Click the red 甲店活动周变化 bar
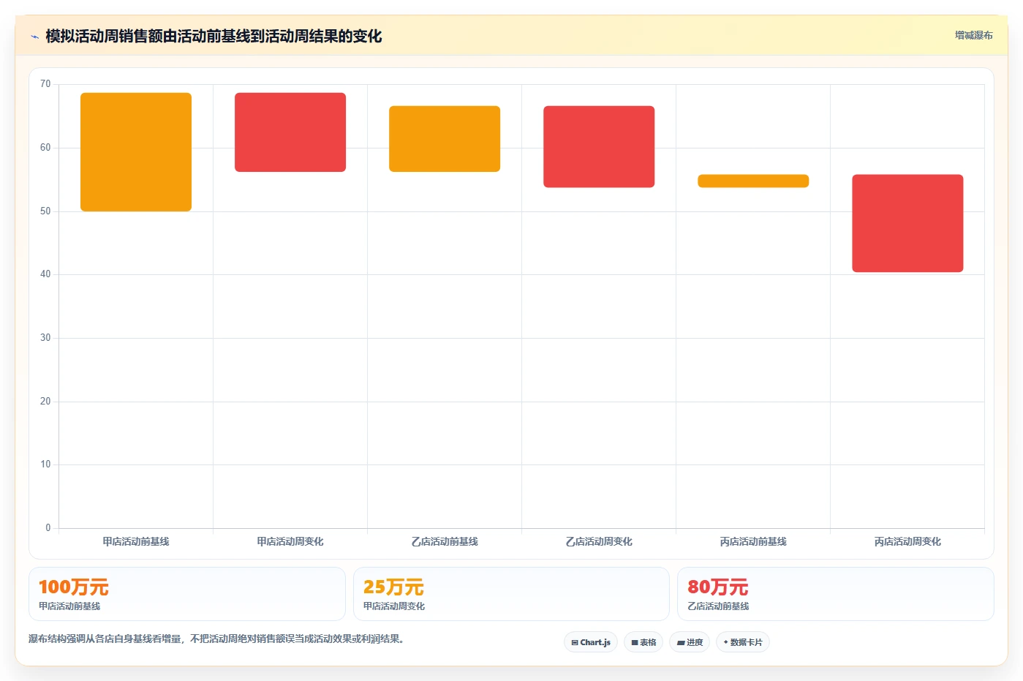1023x681 pixels. point(290,132)
